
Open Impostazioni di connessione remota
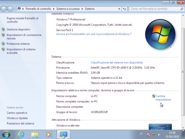[x=24, y=37]
